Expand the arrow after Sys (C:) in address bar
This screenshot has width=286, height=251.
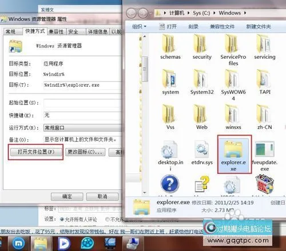[x=214, y=13]
